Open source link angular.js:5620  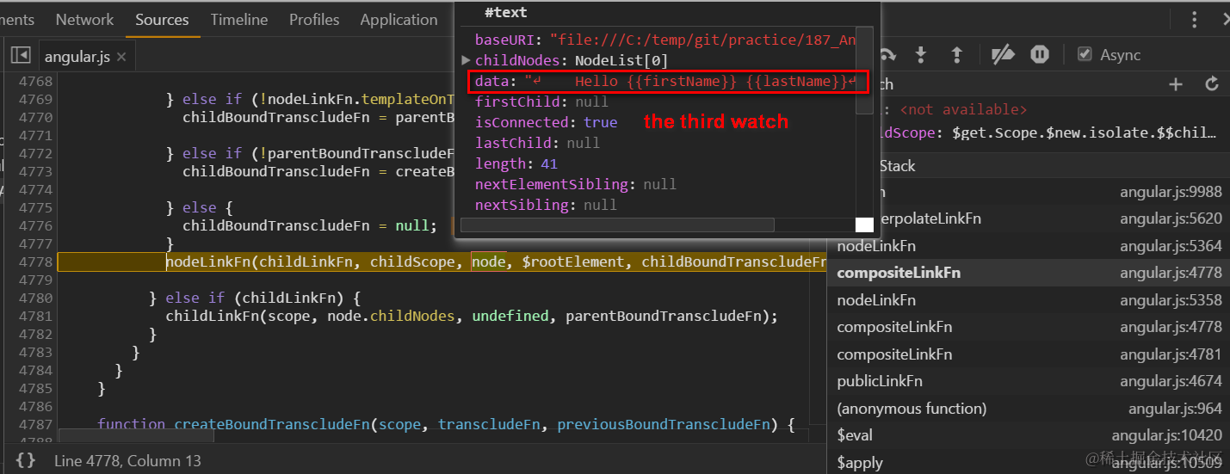pos(1171,219)
